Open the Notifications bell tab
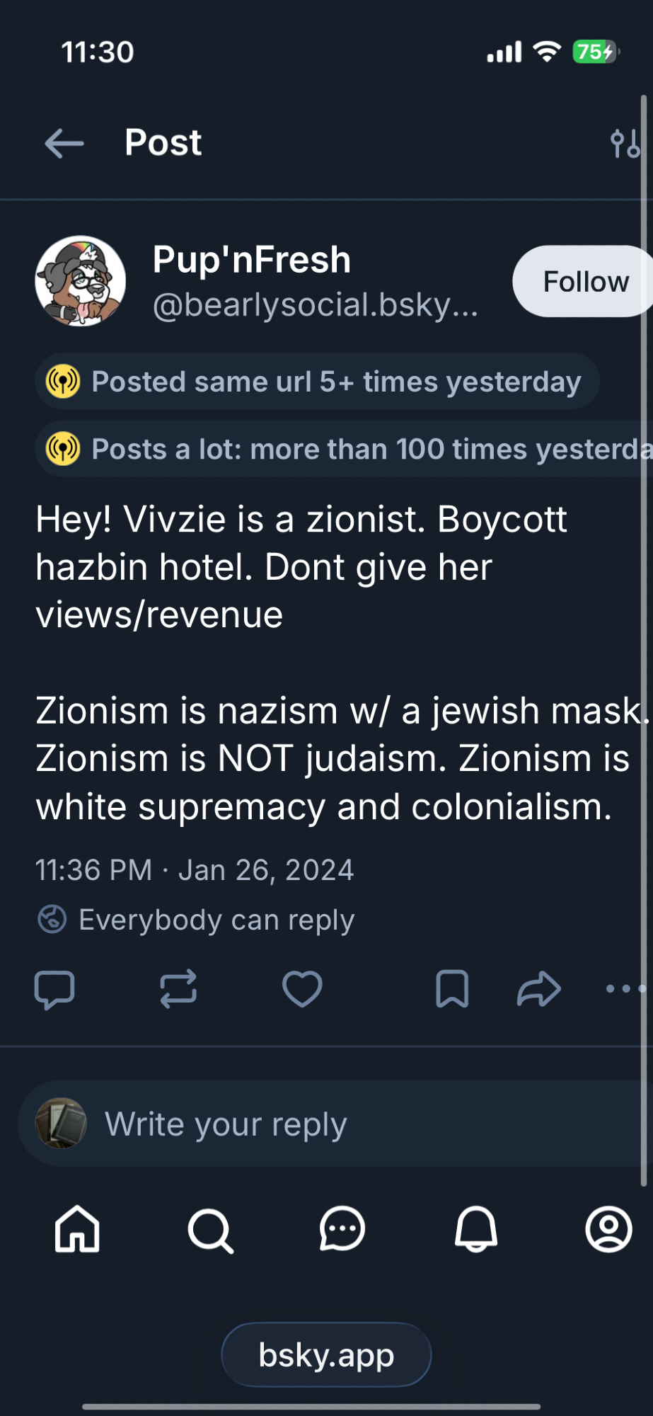The width and height of the screenshot is (653, 1416). coord(475,1229)
